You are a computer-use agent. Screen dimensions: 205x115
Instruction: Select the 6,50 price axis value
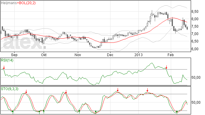195,41
